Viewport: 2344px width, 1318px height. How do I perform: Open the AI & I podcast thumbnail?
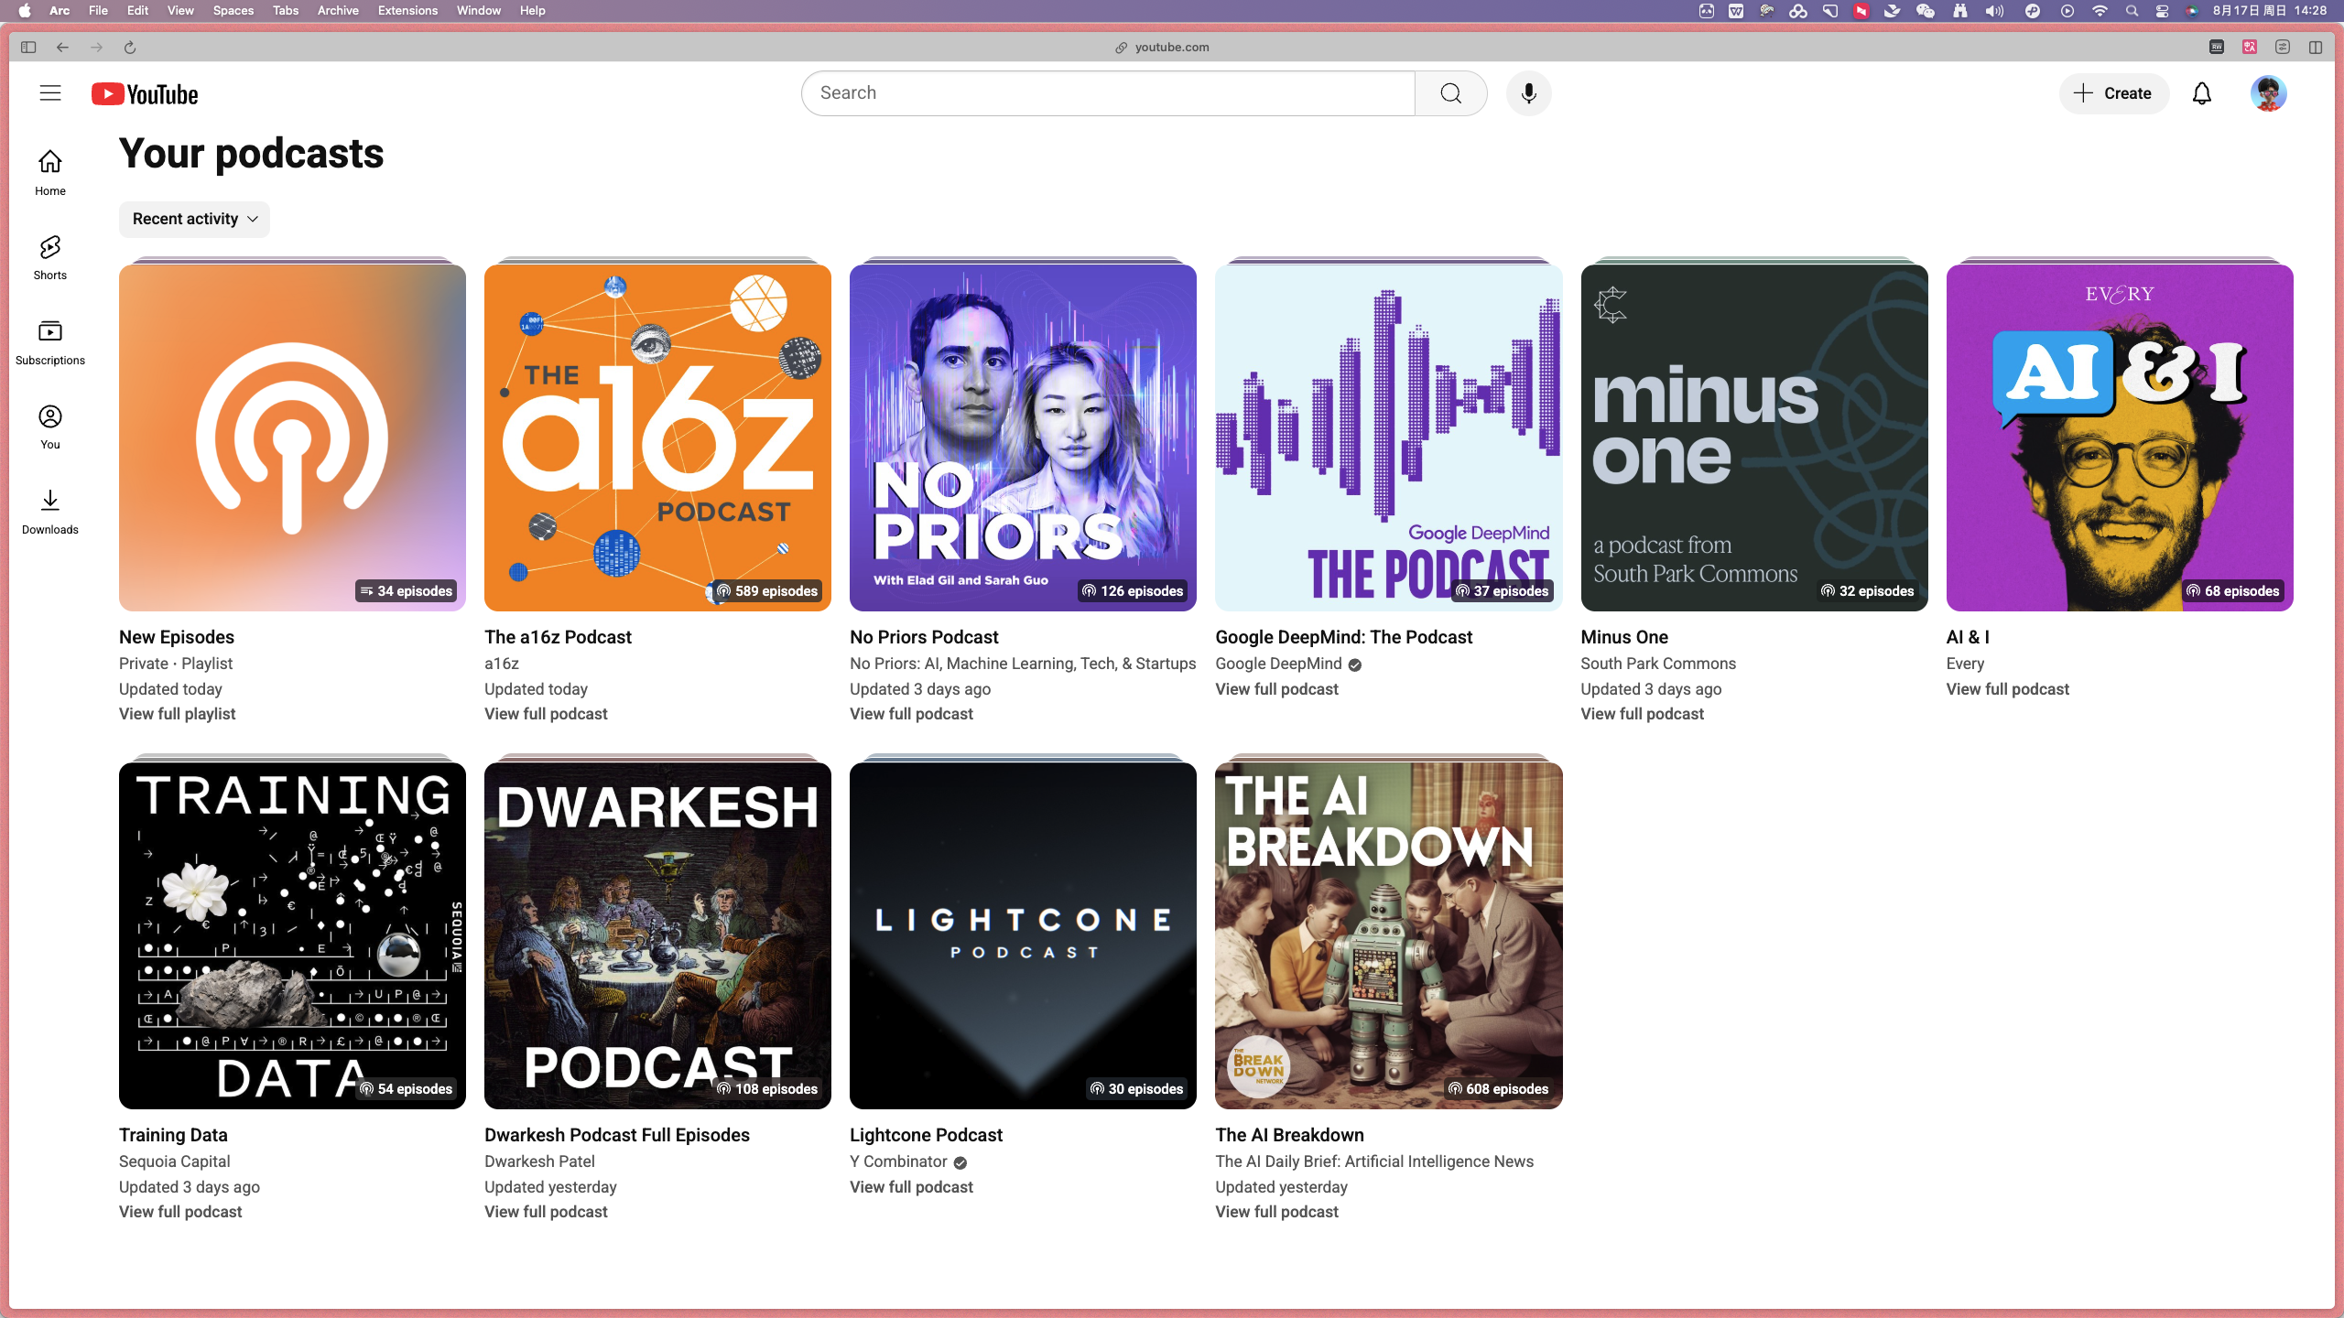pos(2120,438)
